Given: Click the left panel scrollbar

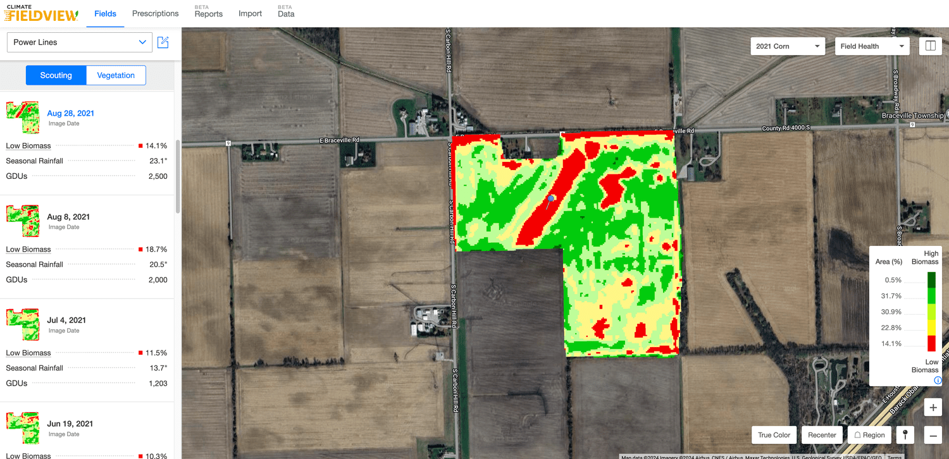Looking at the screenshot, I should pyautogui.click(x=178, y=176).
